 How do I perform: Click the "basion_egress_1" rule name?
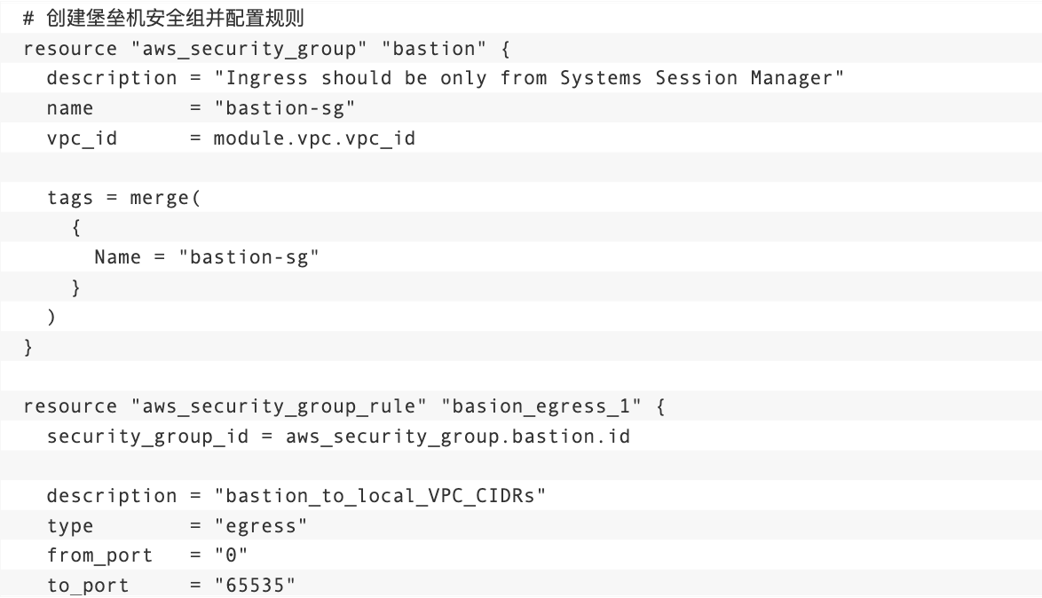541,406
